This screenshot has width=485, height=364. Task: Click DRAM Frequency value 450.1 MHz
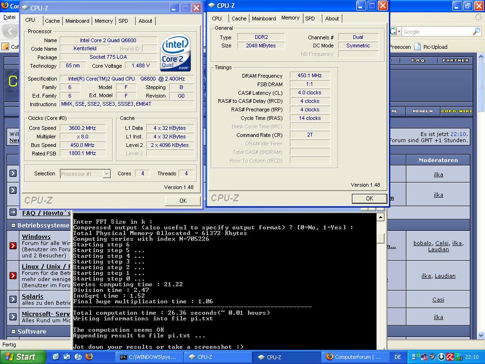pyautogui.click(x=310, y=75)
